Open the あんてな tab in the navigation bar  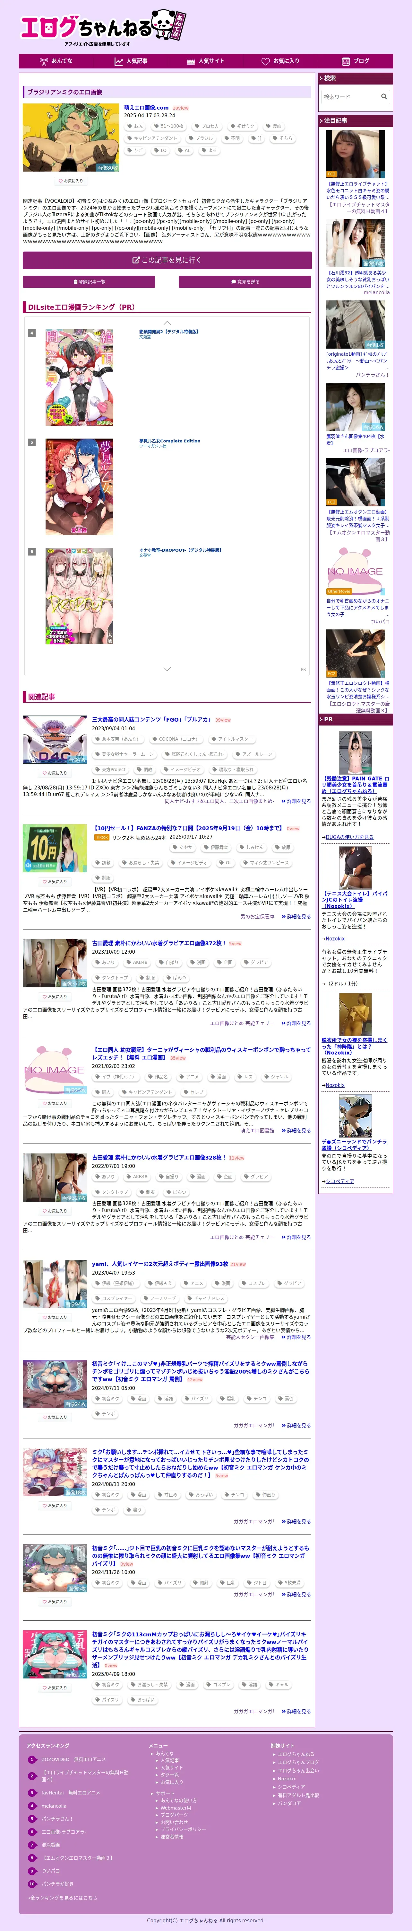[x=56, y=61]
